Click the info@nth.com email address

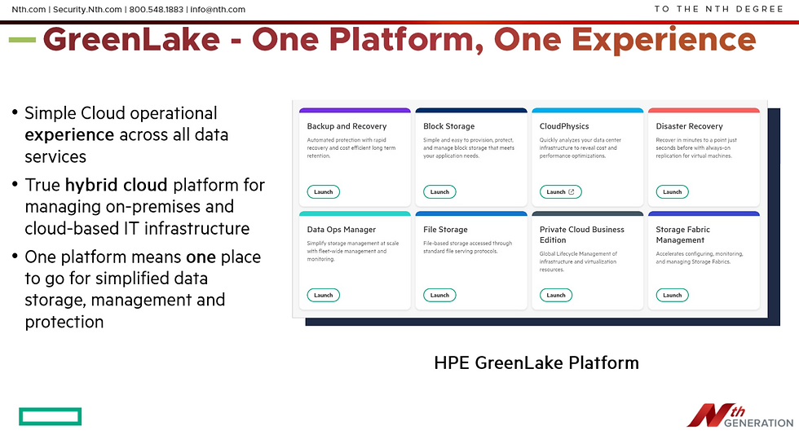(x=218, y=9)
